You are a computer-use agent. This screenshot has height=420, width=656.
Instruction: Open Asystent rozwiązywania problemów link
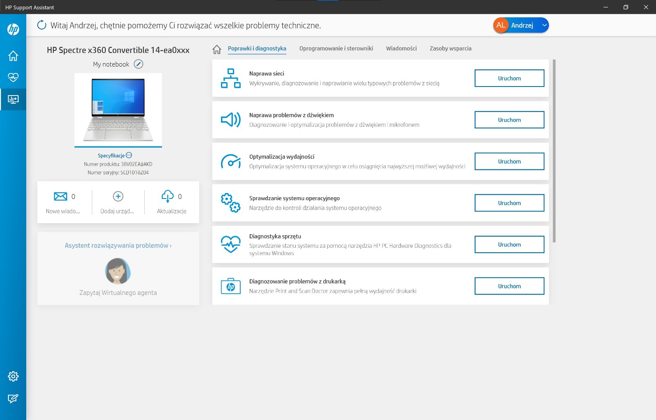coord(118,245)
